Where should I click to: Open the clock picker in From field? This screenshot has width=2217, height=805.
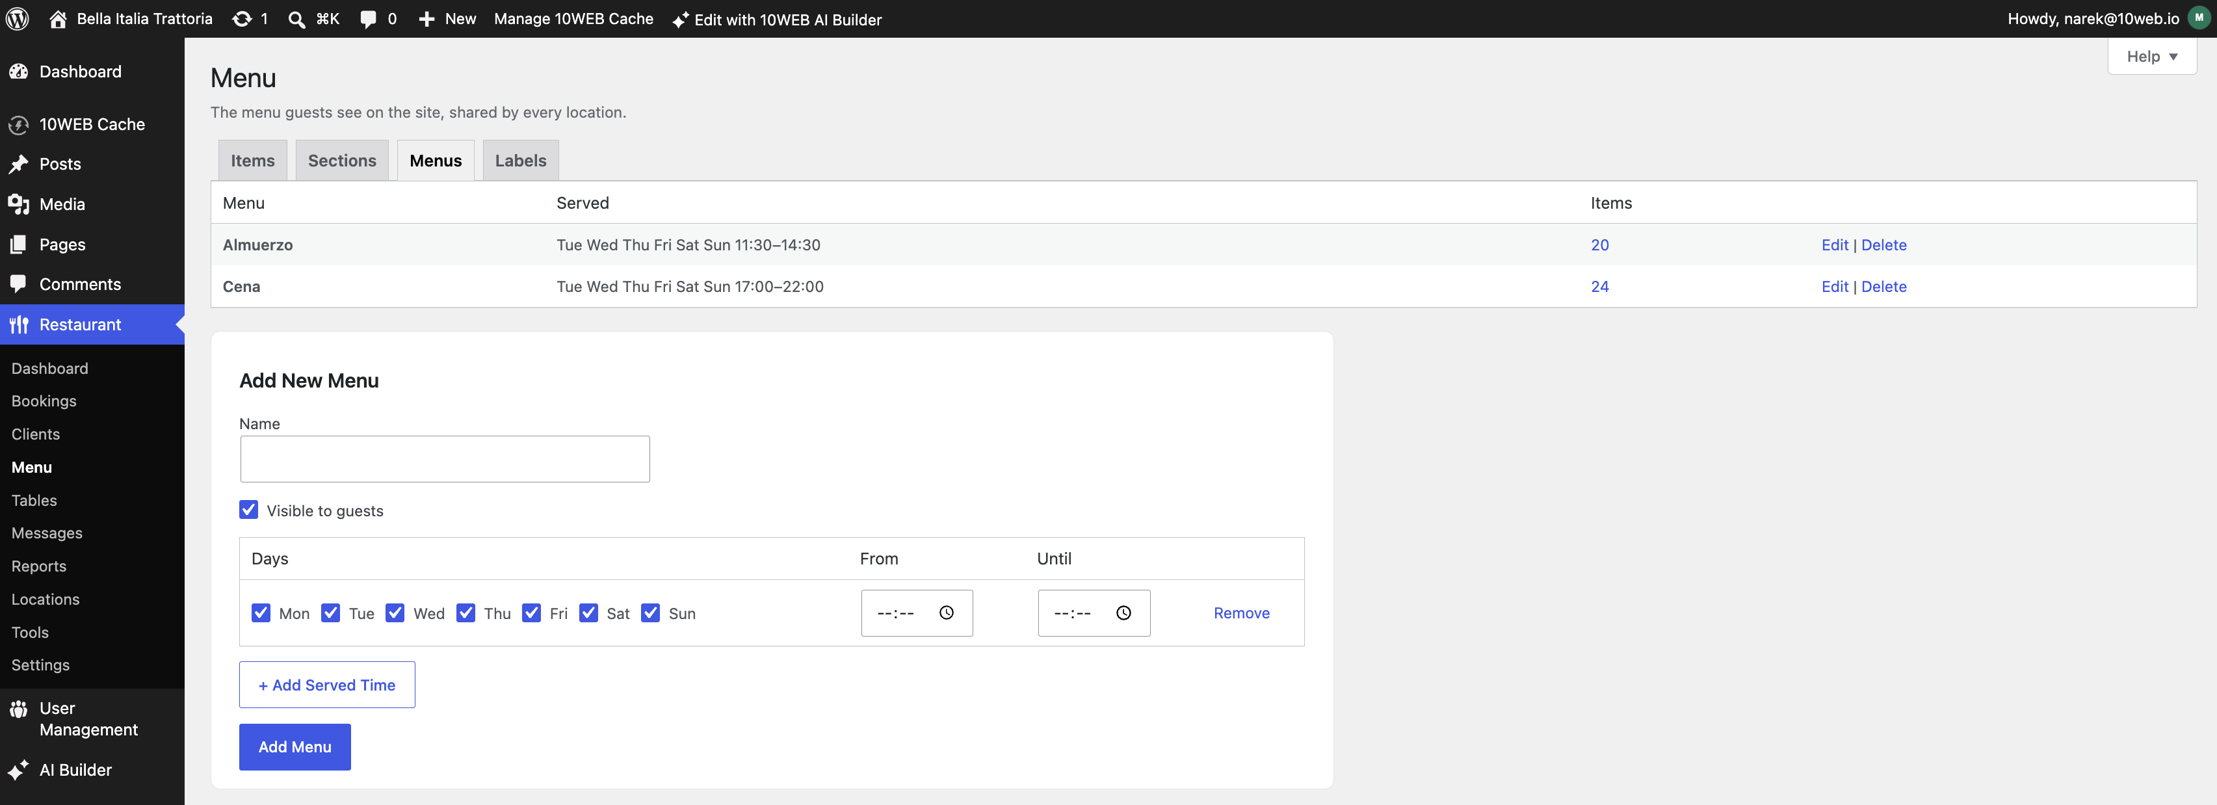click(946, 613)
